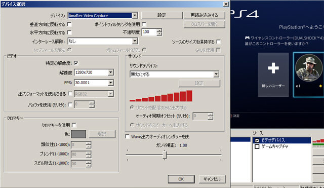This screenshot has width=324, height=188.
Task: Enable the chroma key checkbox
Action: 74,125
